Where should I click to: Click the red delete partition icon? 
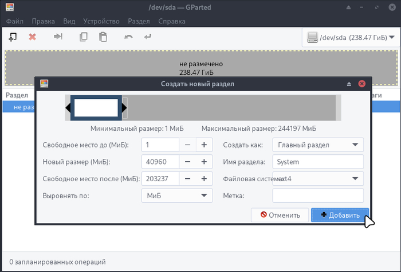pyautogui.click(x=33, y=37)
